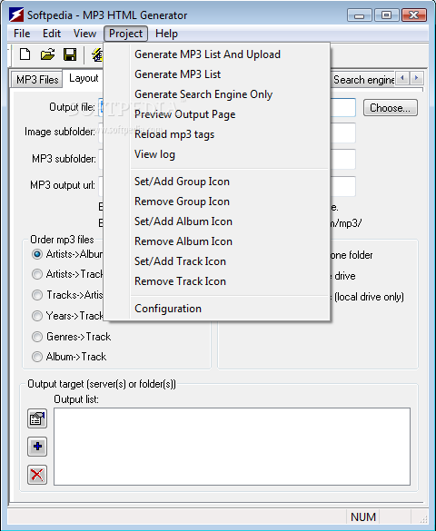436x531 pixels.
Task: Click Reload mp3 tags menu item
Action: [x=217, y=134]
